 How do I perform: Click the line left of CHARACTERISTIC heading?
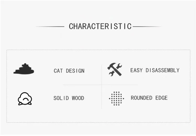[x=50, y=26]
